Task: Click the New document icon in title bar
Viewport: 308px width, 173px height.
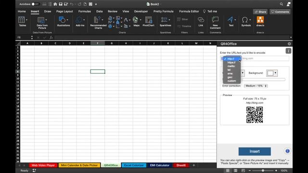Action: [x=85, y=4]
